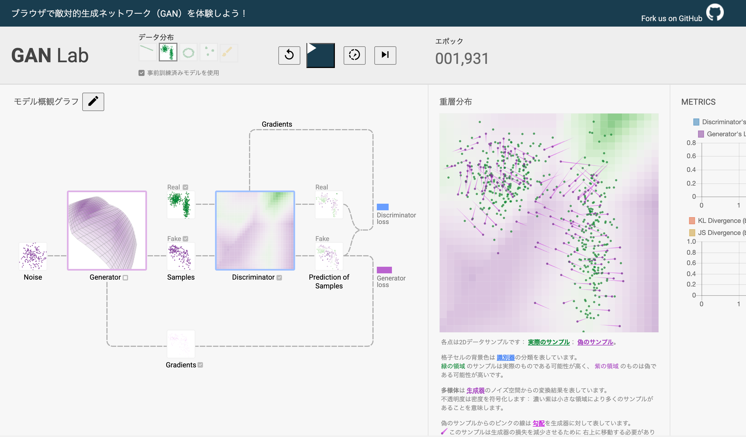Click the Fork us on GitHub link
Viewport: 746px width, 437px height.
click(x=671, y=18)
